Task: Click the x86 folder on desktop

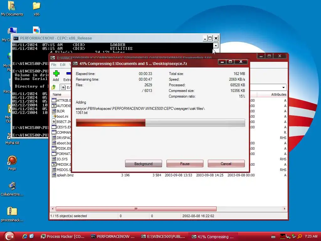Action: pos(36,6)
